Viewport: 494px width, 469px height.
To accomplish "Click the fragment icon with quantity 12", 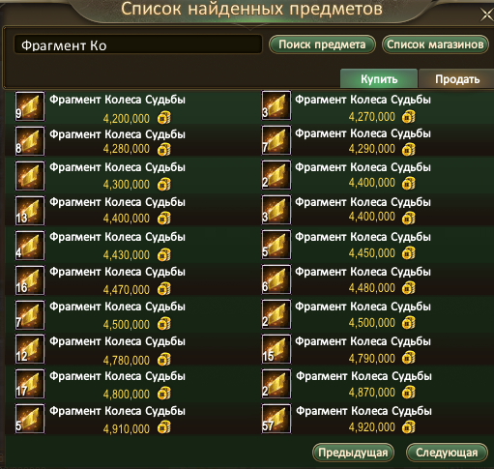I will pyautogui.click(x=30, y=349).
